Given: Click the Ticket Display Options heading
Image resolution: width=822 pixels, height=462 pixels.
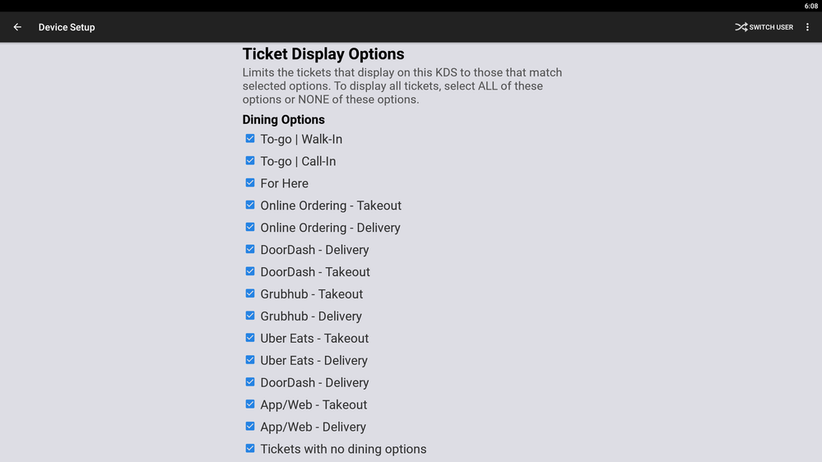Looking at the screenshot, I should (323, 54).
